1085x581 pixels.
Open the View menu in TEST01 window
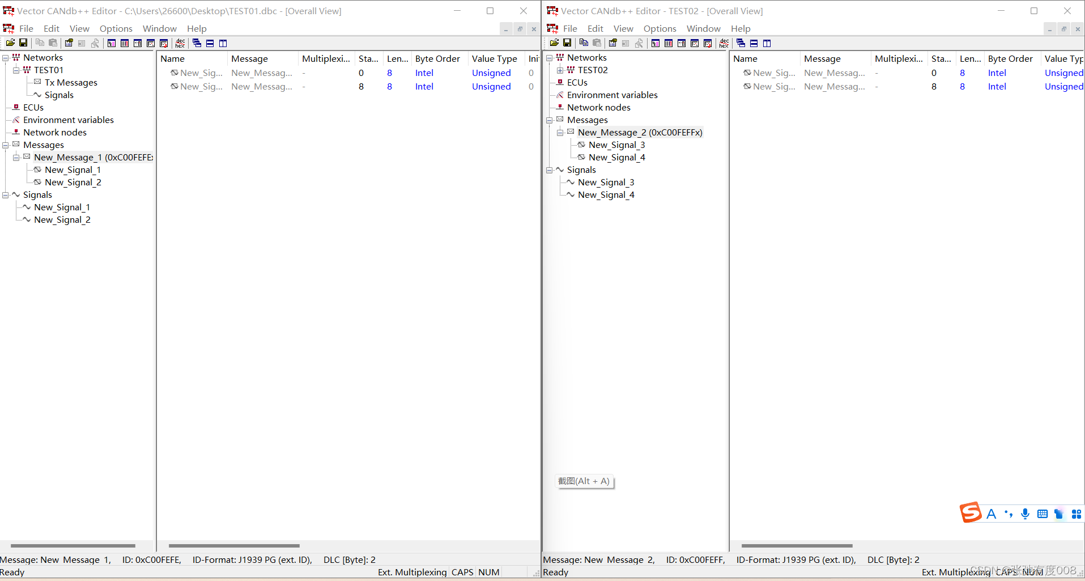click(x=79, y=28)
